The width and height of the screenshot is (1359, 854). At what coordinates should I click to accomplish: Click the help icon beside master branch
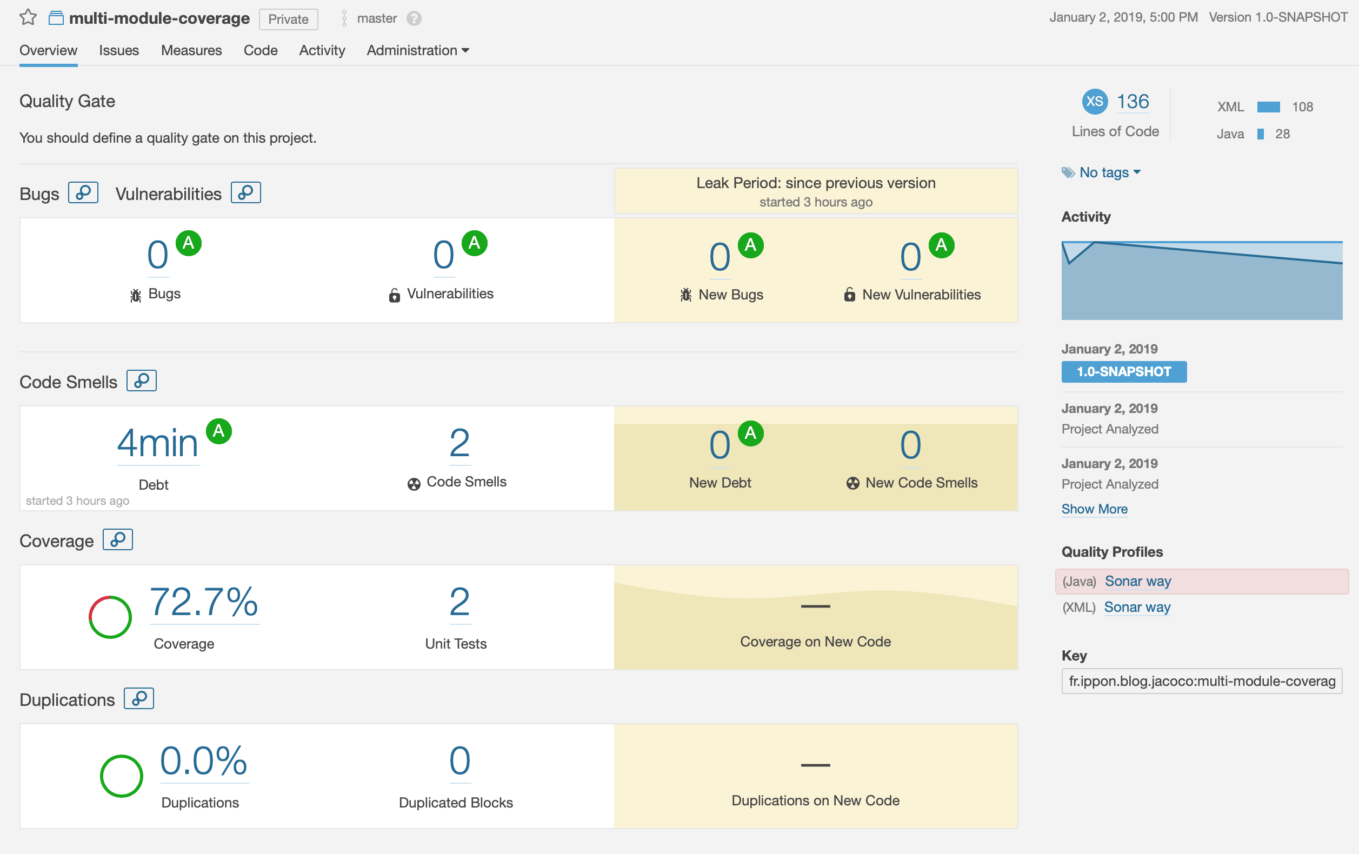414,18
